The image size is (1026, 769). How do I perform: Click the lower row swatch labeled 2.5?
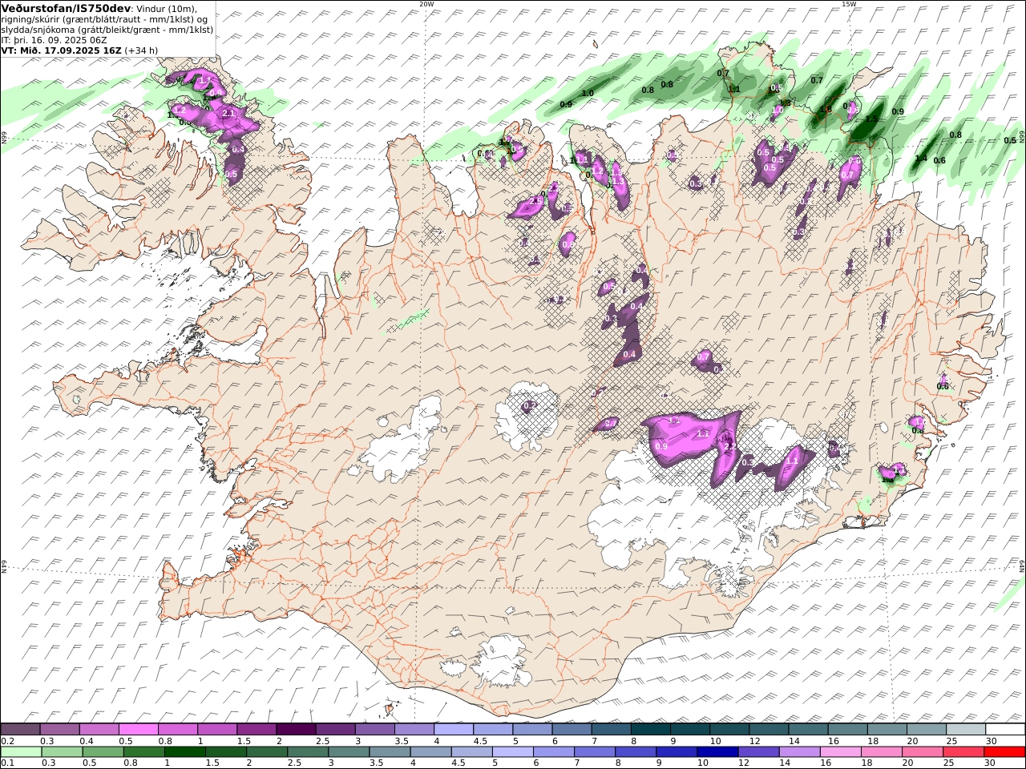pyautogui.click(x=308, y=751)
